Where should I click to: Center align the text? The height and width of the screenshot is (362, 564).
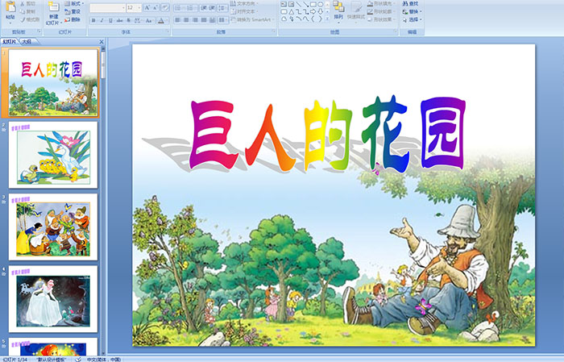(x=186, y=20)
